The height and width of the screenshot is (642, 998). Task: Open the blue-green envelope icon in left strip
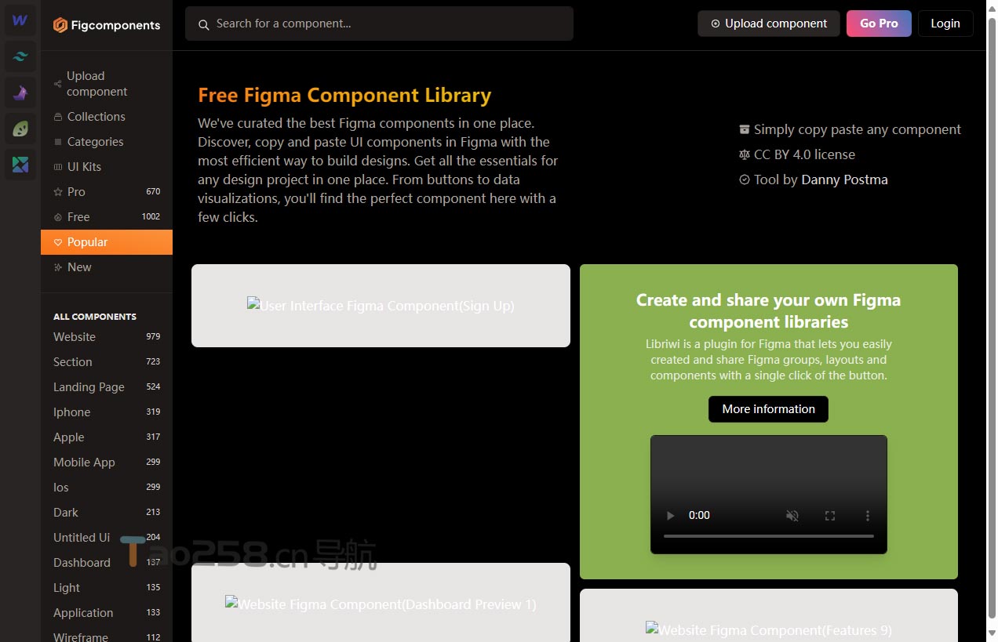(20, 165)
